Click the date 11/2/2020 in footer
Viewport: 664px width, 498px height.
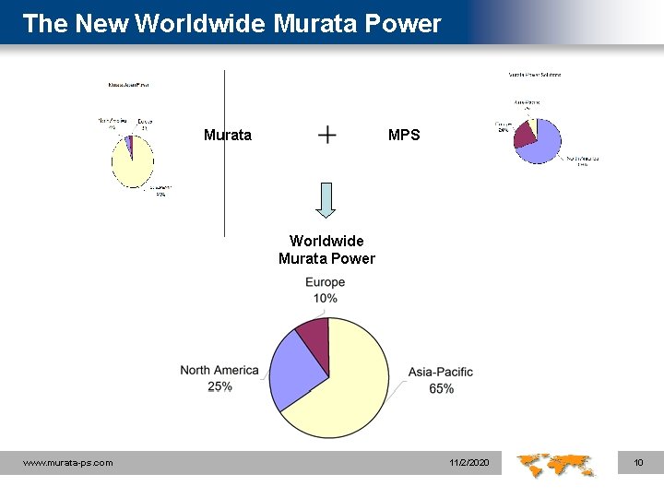469,463
